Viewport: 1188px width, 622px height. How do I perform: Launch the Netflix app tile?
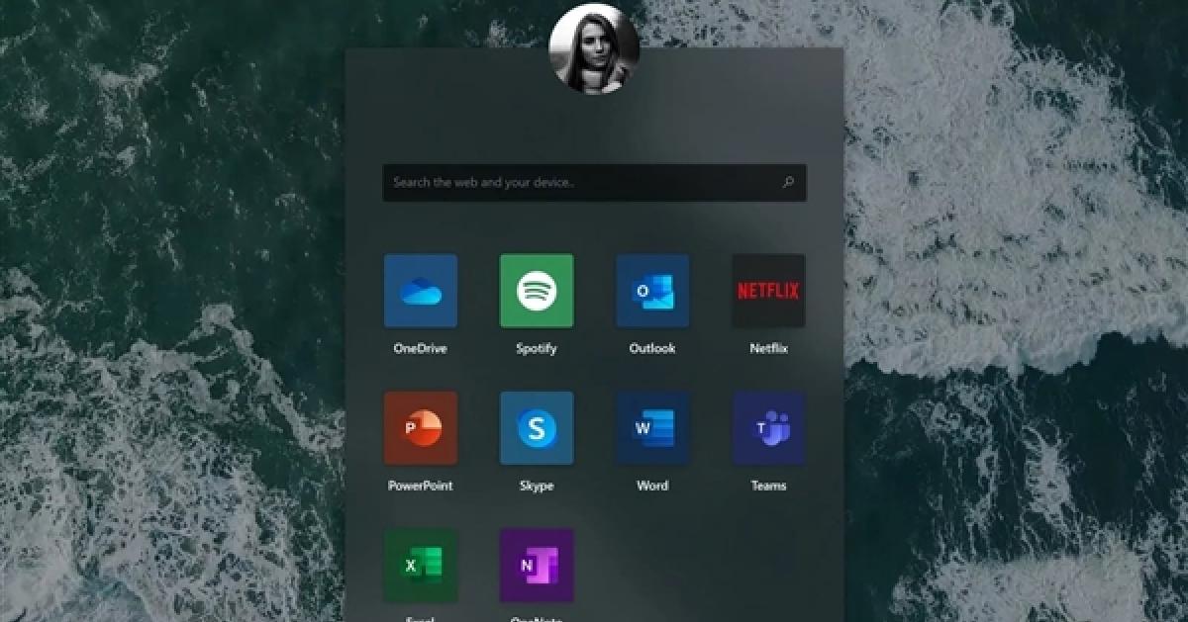click(768, 291)
